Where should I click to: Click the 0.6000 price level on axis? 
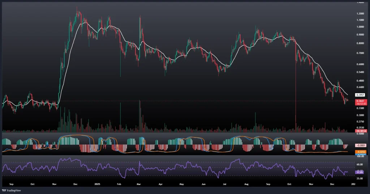tap(360, 64)
